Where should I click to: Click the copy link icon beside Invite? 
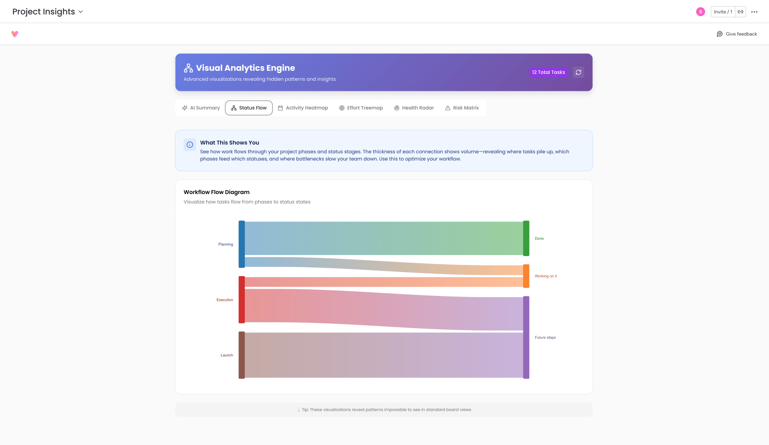pos(740,12)
